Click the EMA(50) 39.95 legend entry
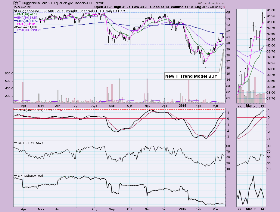This screenshot has width=280, height=212. pyautogui.click(x=26, y=18)
